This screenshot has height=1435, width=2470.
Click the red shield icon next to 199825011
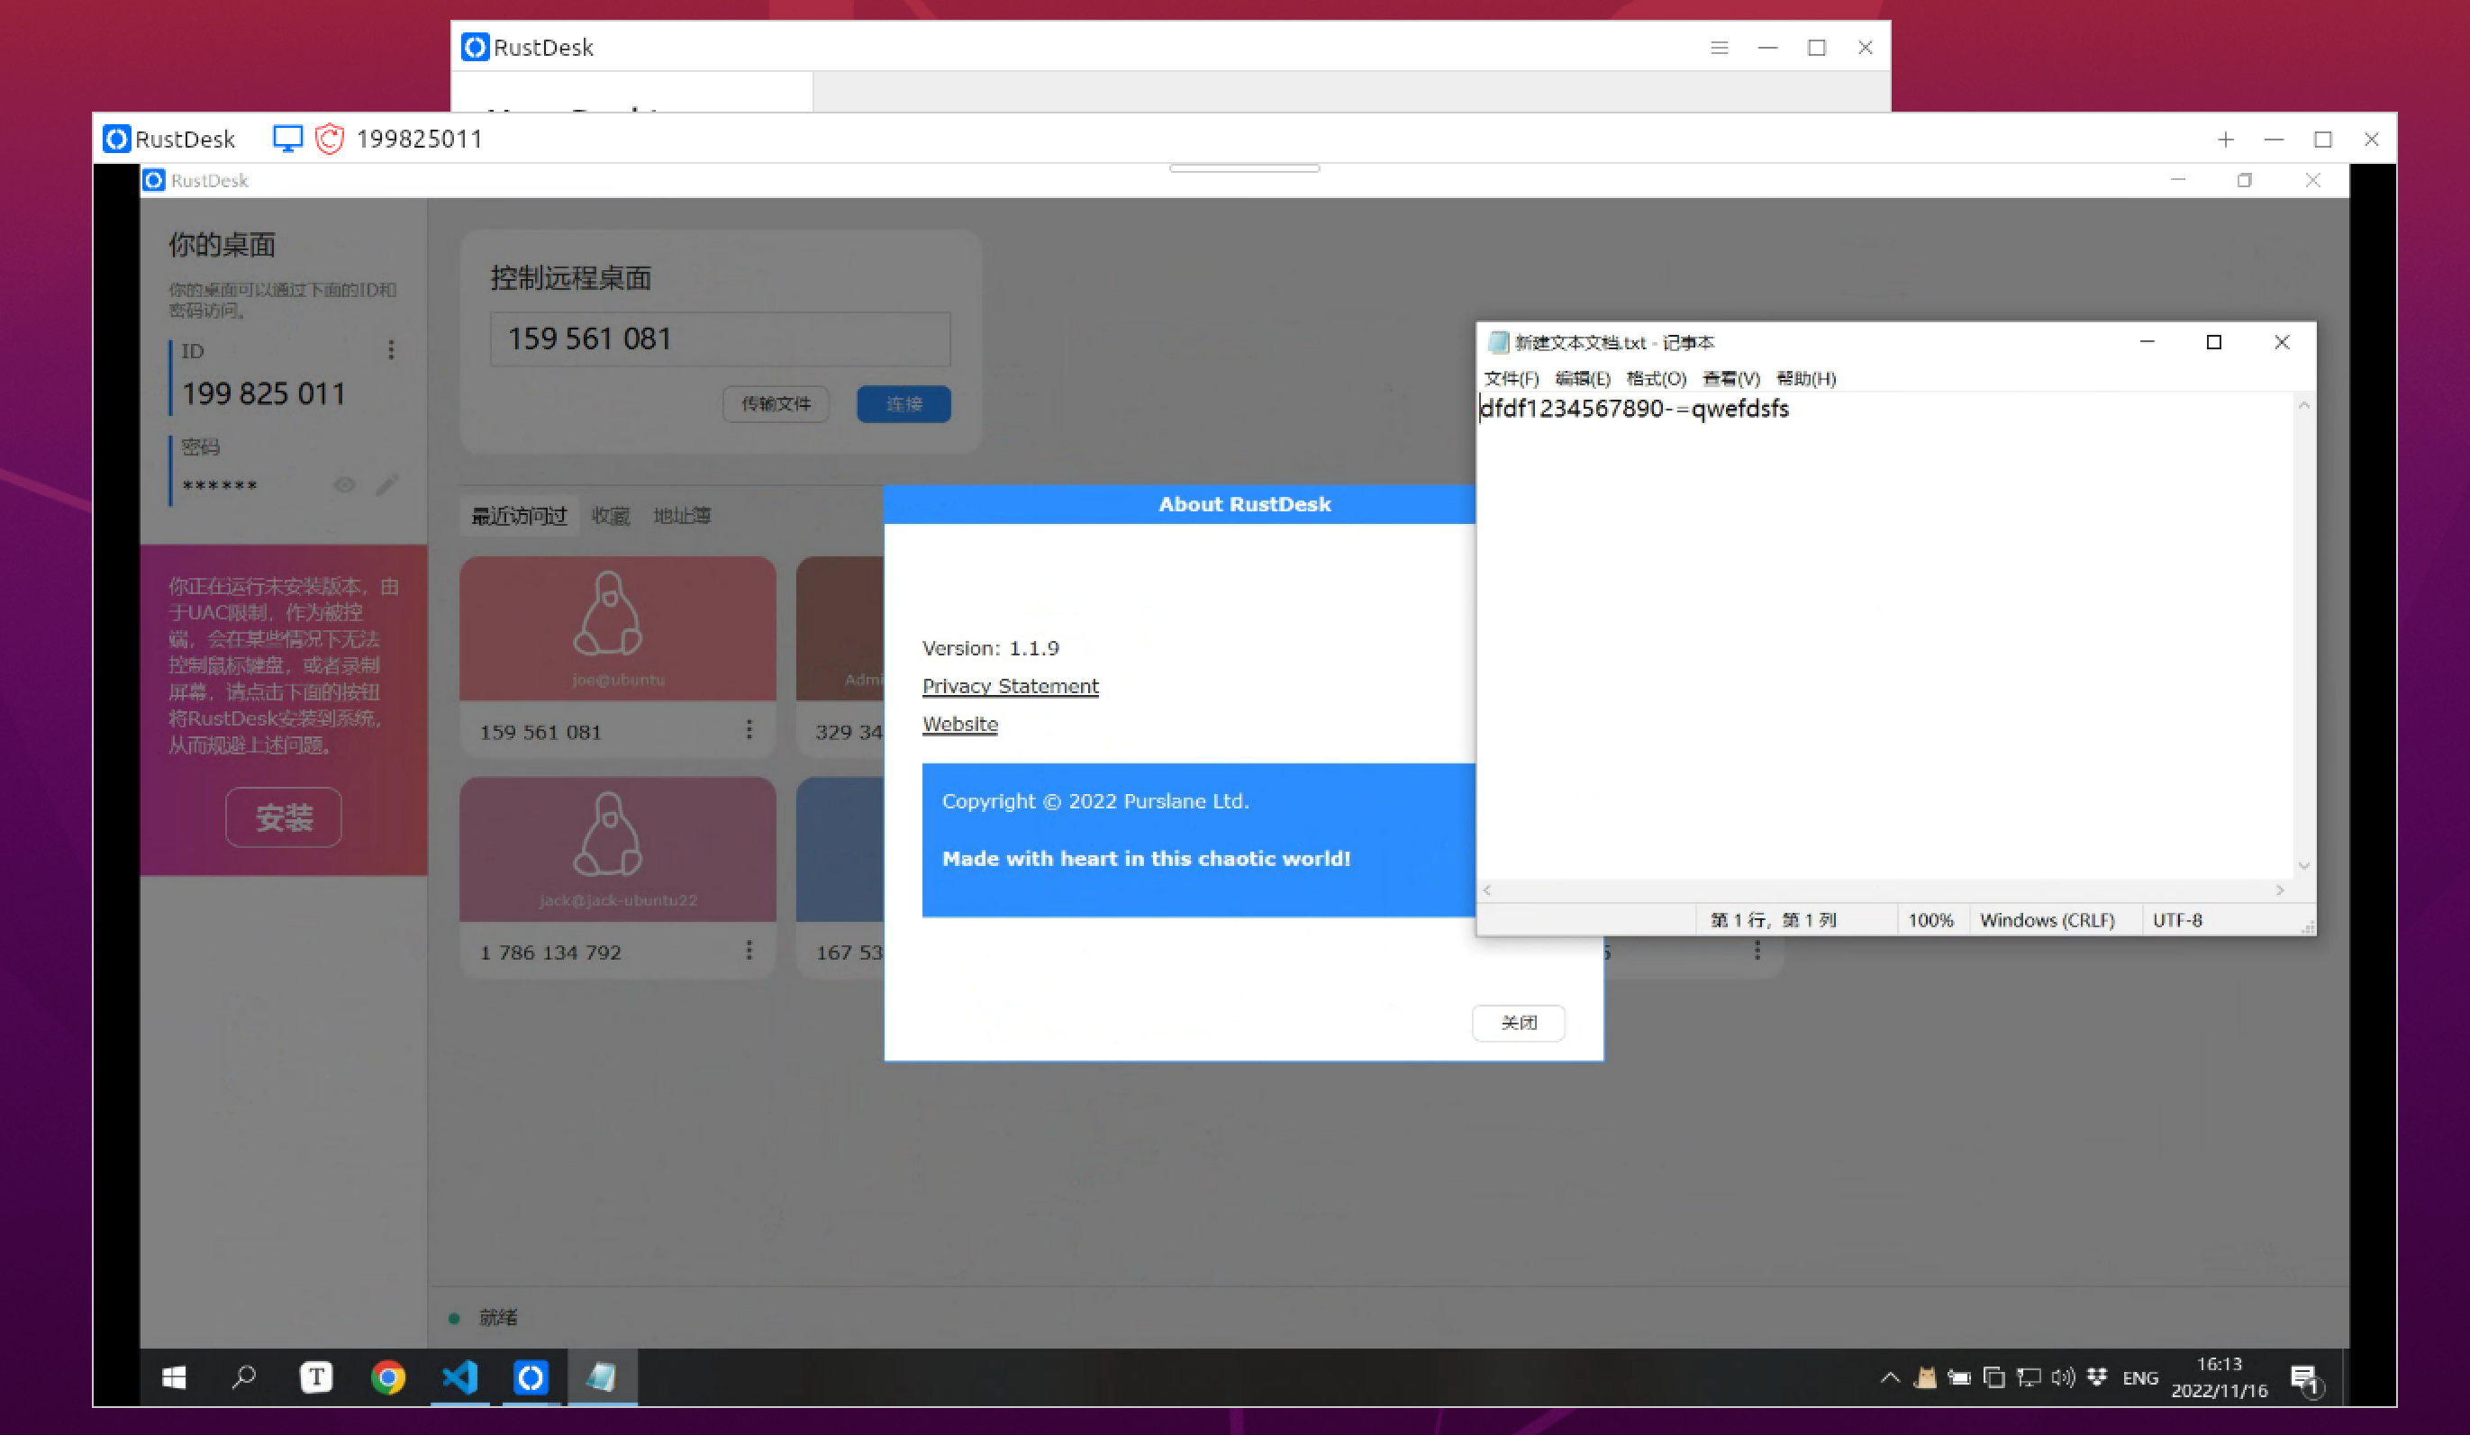pos(330,138)
